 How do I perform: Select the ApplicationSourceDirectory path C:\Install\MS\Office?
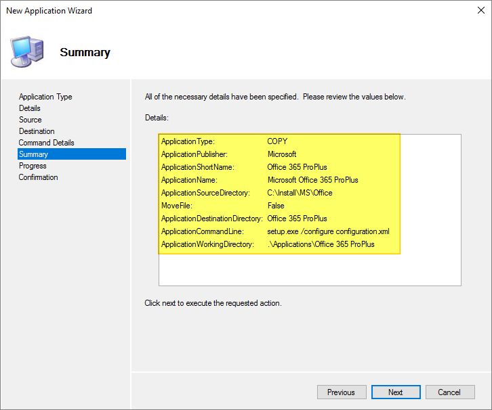(x=300, y=193)
